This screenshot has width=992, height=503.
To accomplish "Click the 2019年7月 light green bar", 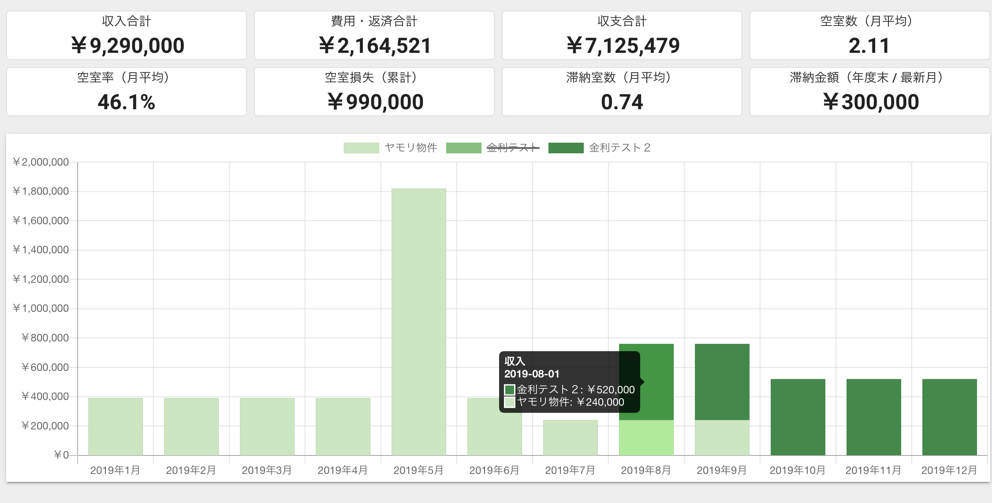I will (571, 438).
